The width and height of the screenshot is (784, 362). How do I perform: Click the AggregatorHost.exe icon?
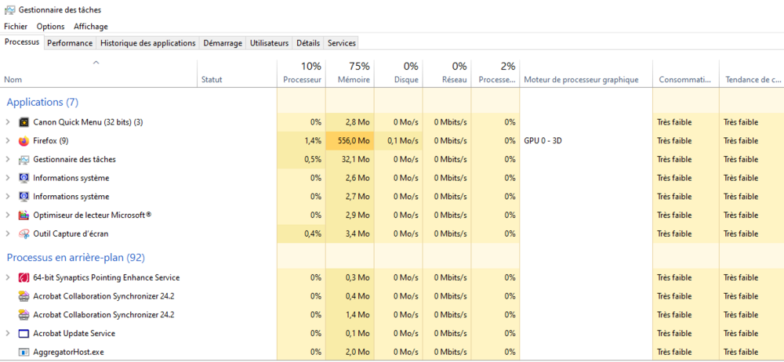[x=24, y=353]
